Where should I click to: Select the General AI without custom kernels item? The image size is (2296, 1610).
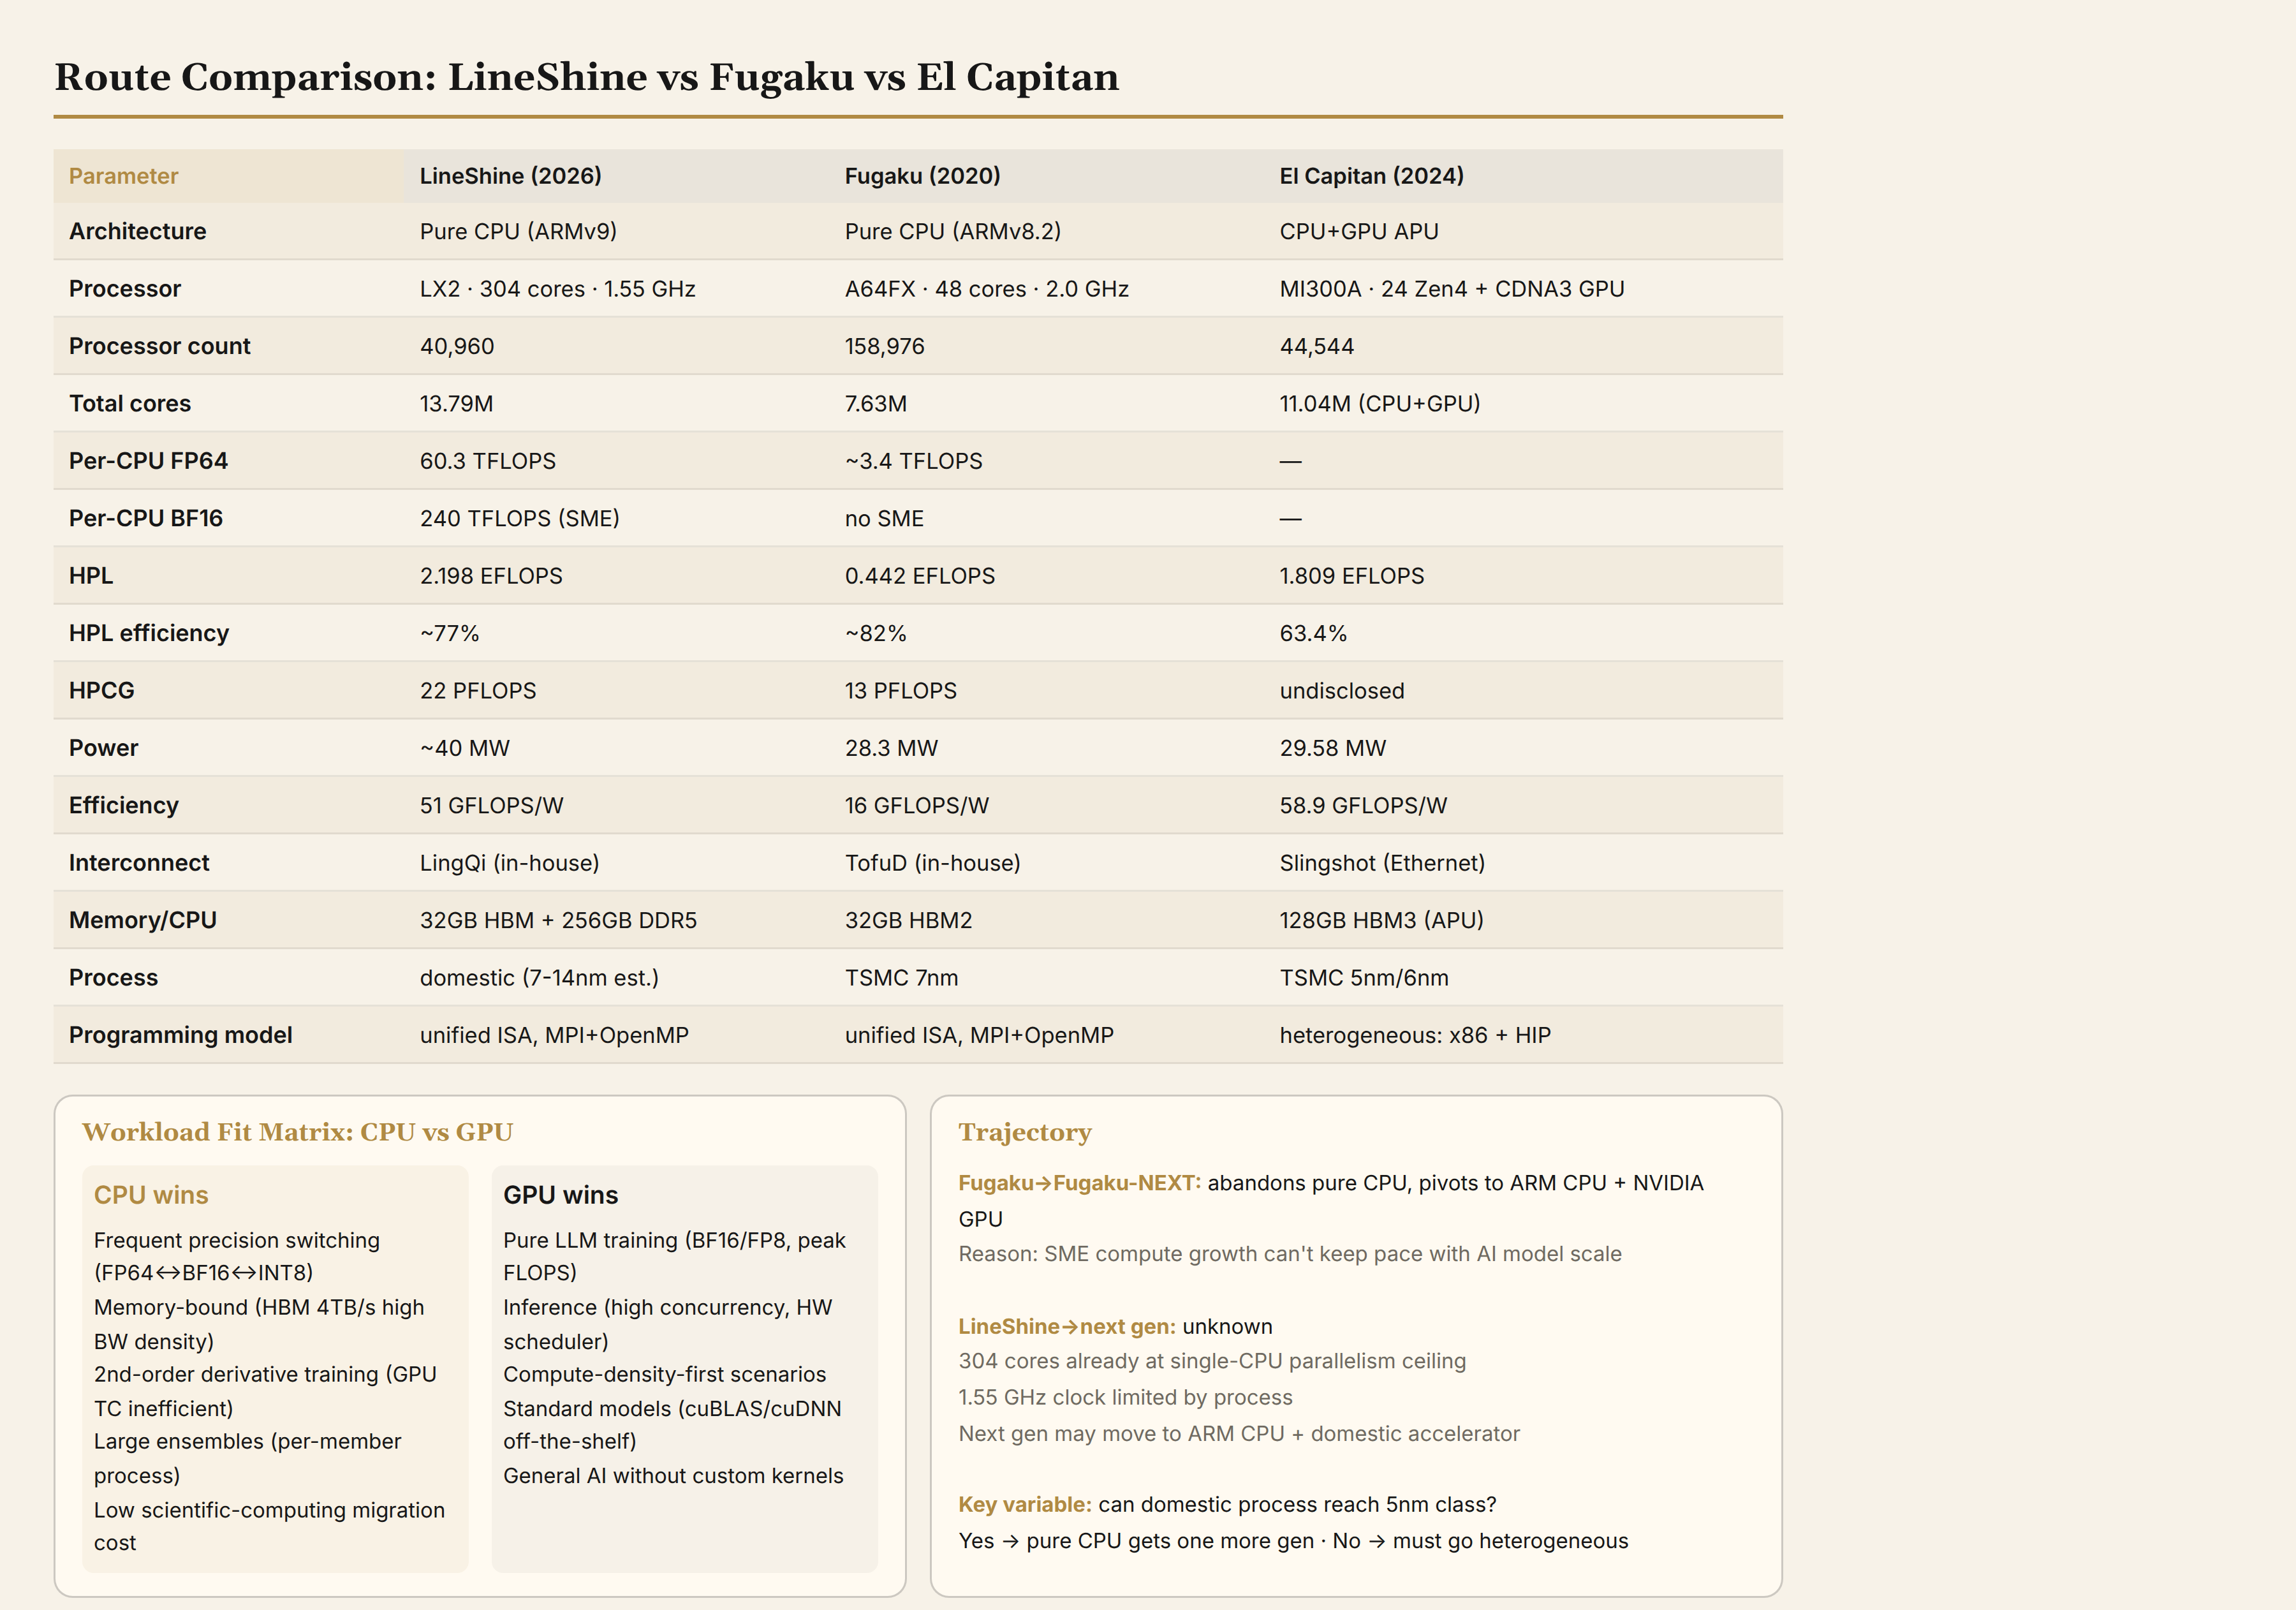673,1476
